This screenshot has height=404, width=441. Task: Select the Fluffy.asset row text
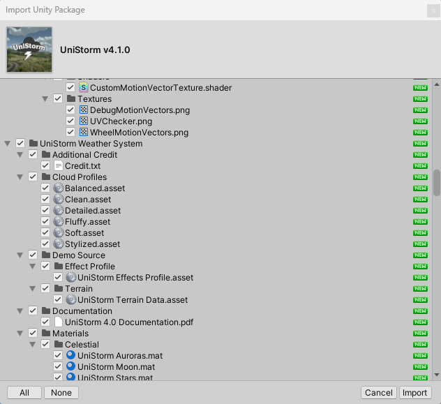pyautogui.click(x=87, y=222)
